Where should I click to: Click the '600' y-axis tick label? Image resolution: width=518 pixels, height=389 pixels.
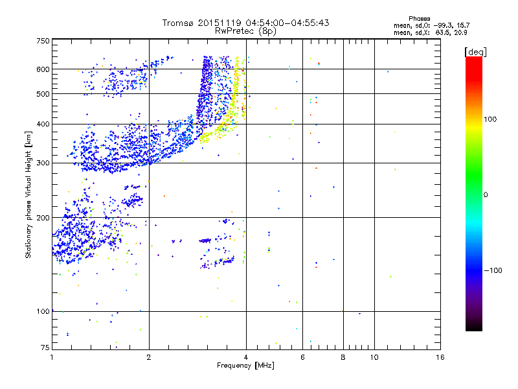point(43,69)
